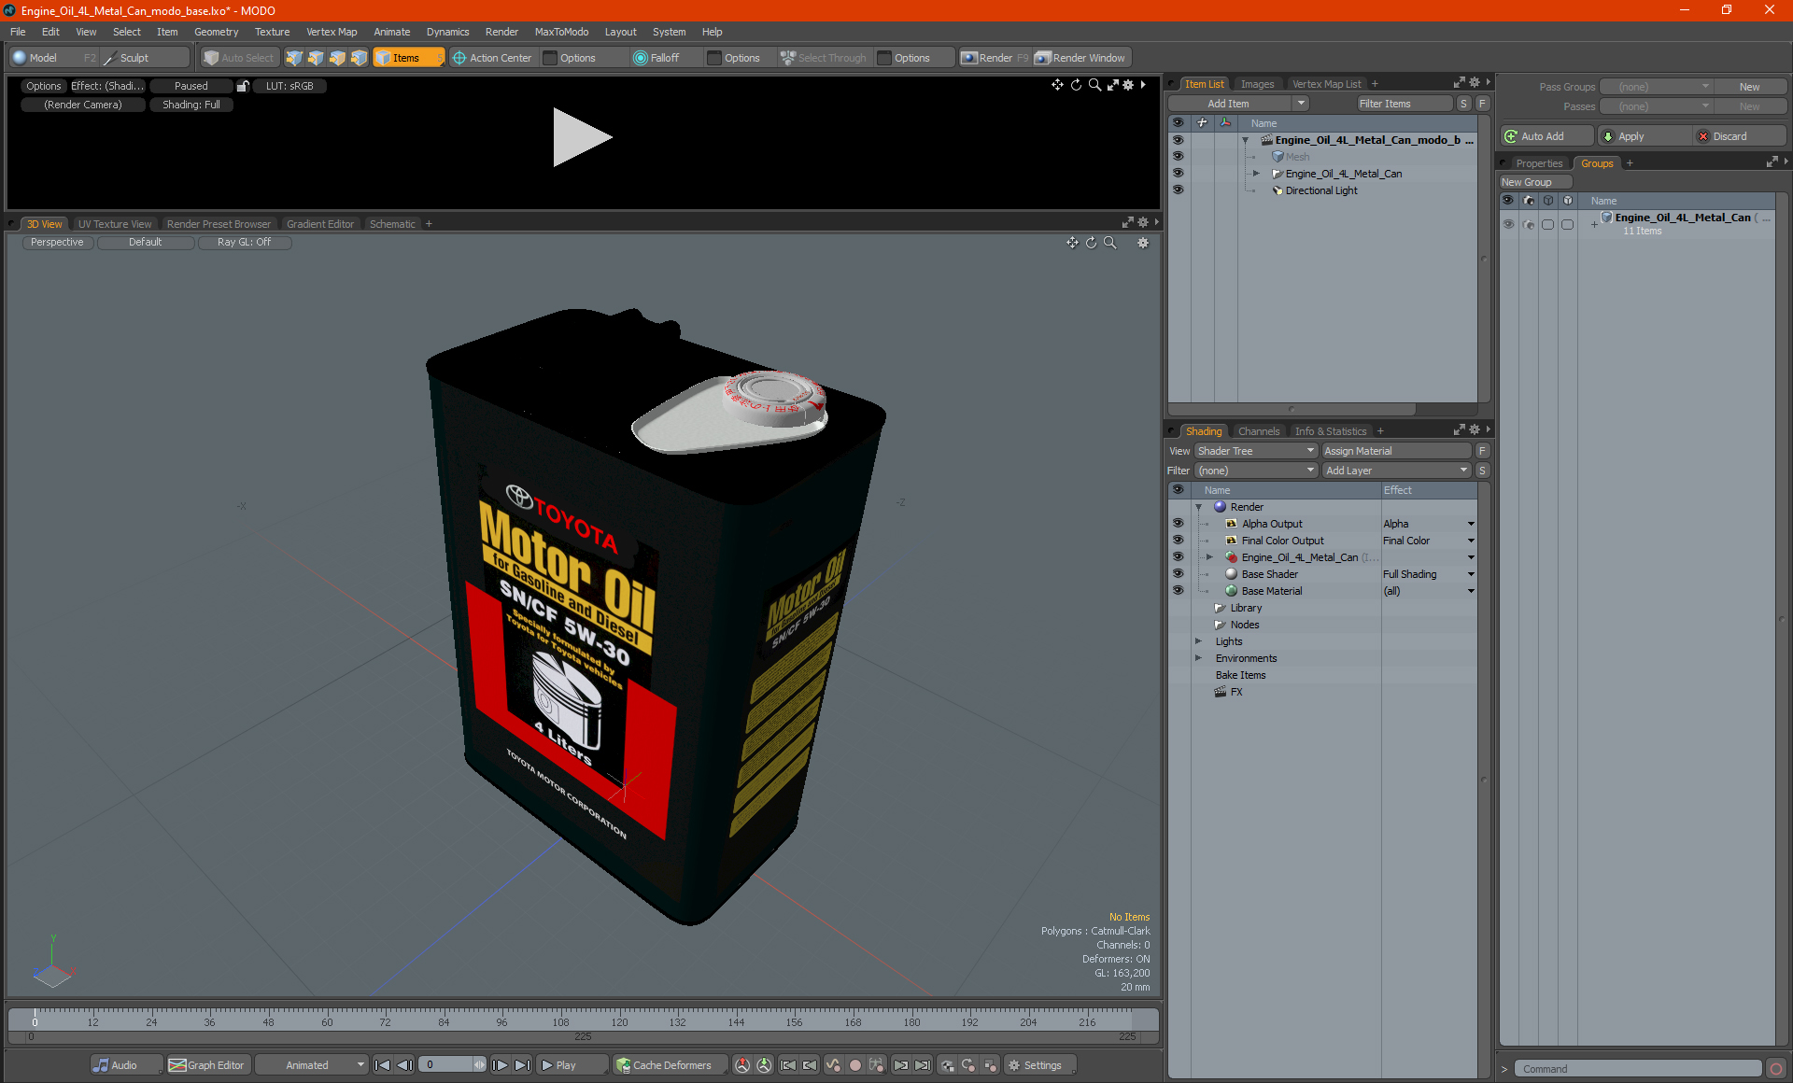Switch to UV Texture View tab
1793x1083 pixels.
[x=114, y=224]
